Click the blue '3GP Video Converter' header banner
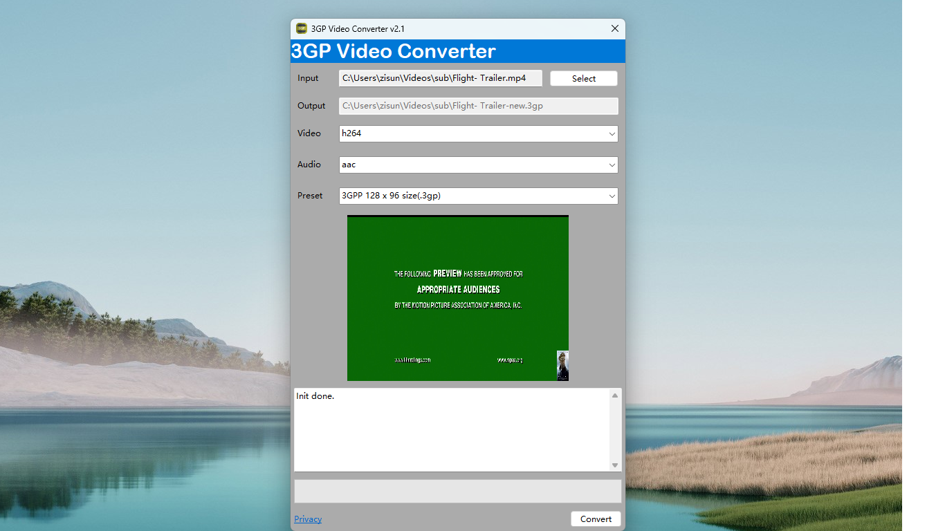The width and height of the screenshot is (945, 531). click(x=458, y=51)
